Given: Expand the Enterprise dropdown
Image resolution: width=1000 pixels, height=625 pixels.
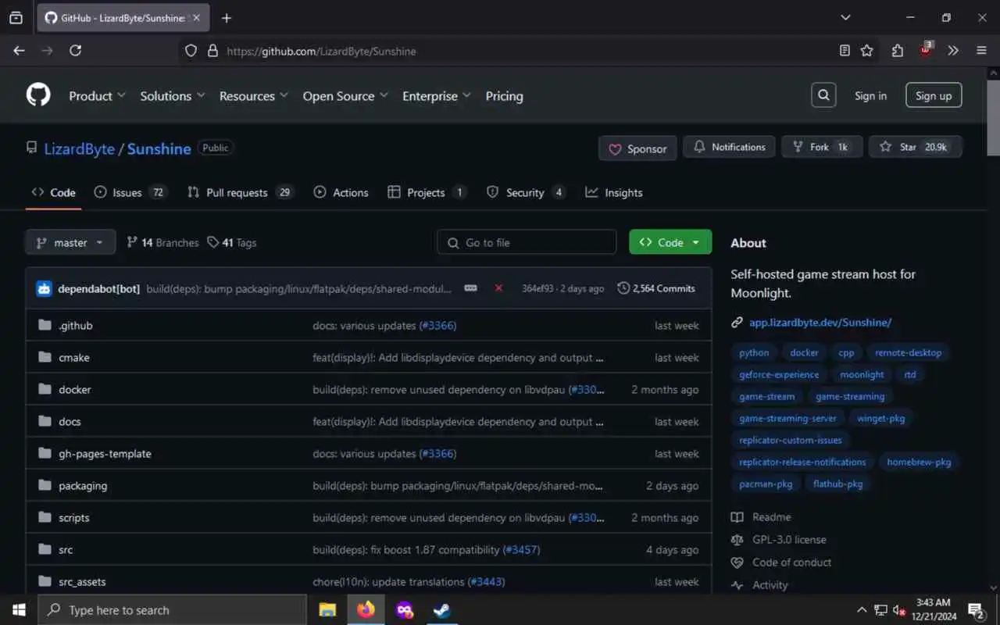Looking at the screenshot, I should click(437, 96).
